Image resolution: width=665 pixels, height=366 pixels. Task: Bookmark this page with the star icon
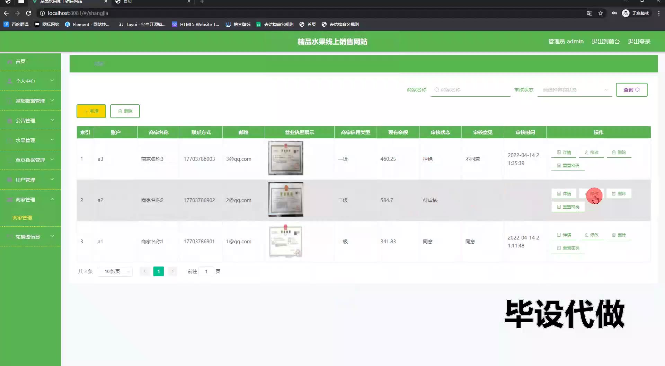coord(601,13)
